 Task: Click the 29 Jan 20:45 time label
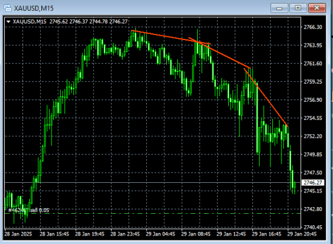click(302, 234)
